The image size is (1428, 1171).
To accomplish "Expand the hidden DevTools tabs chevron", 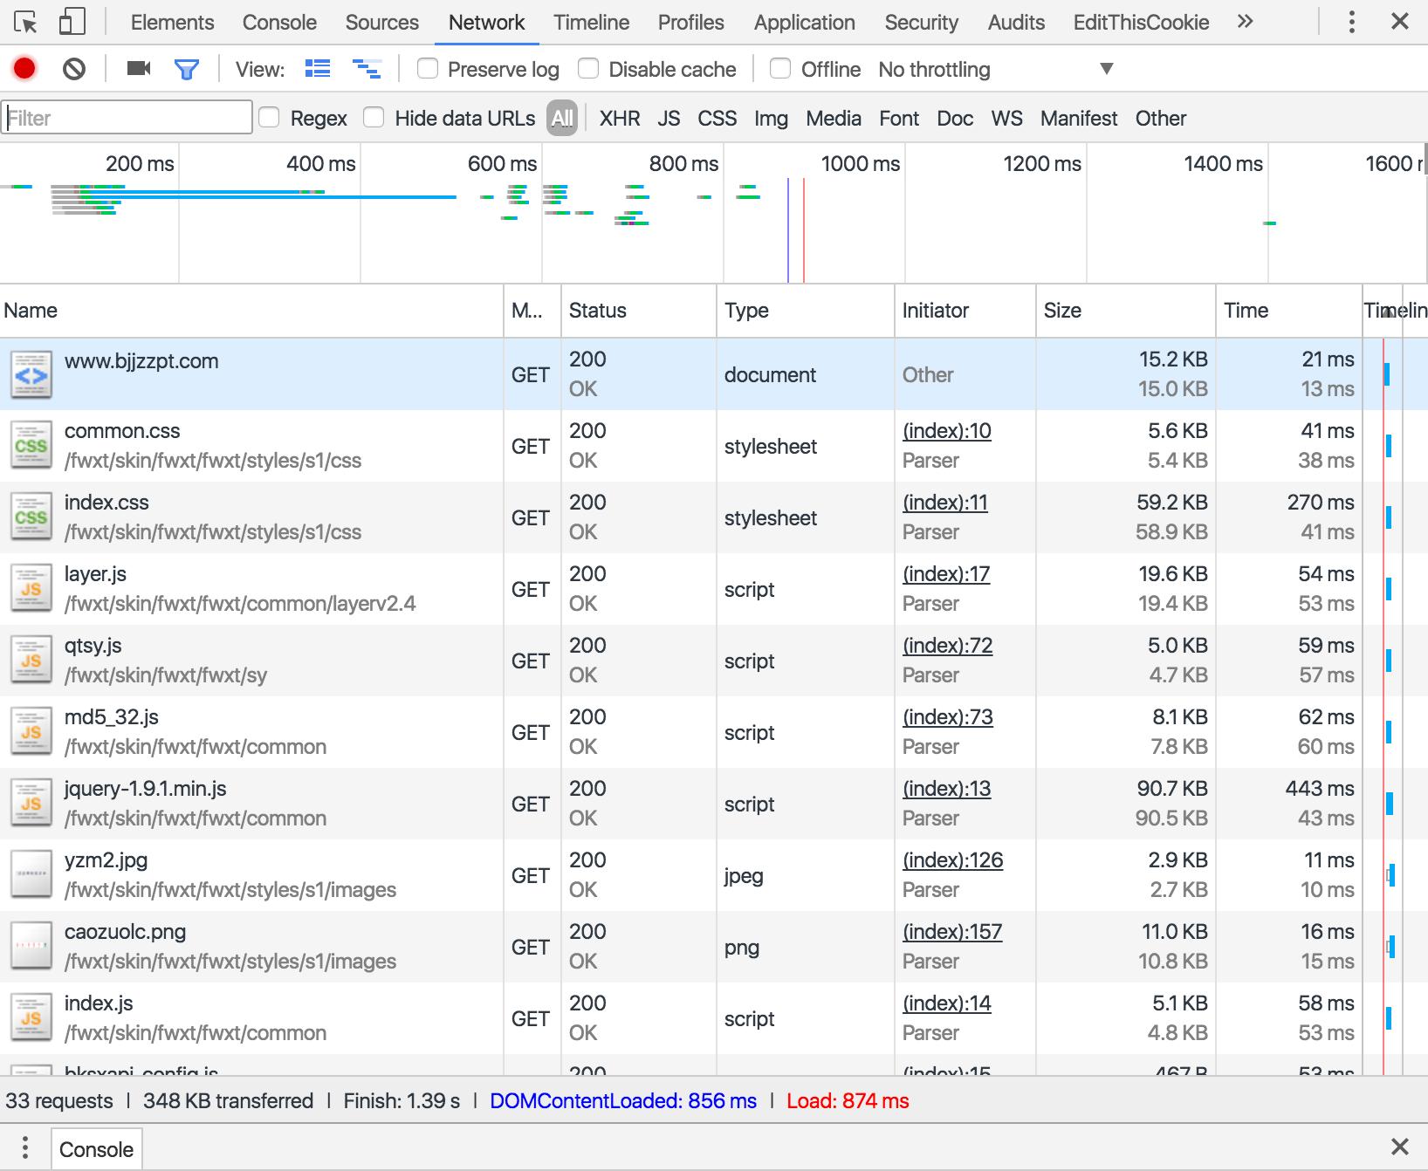I will click(x=1245, y=22).
